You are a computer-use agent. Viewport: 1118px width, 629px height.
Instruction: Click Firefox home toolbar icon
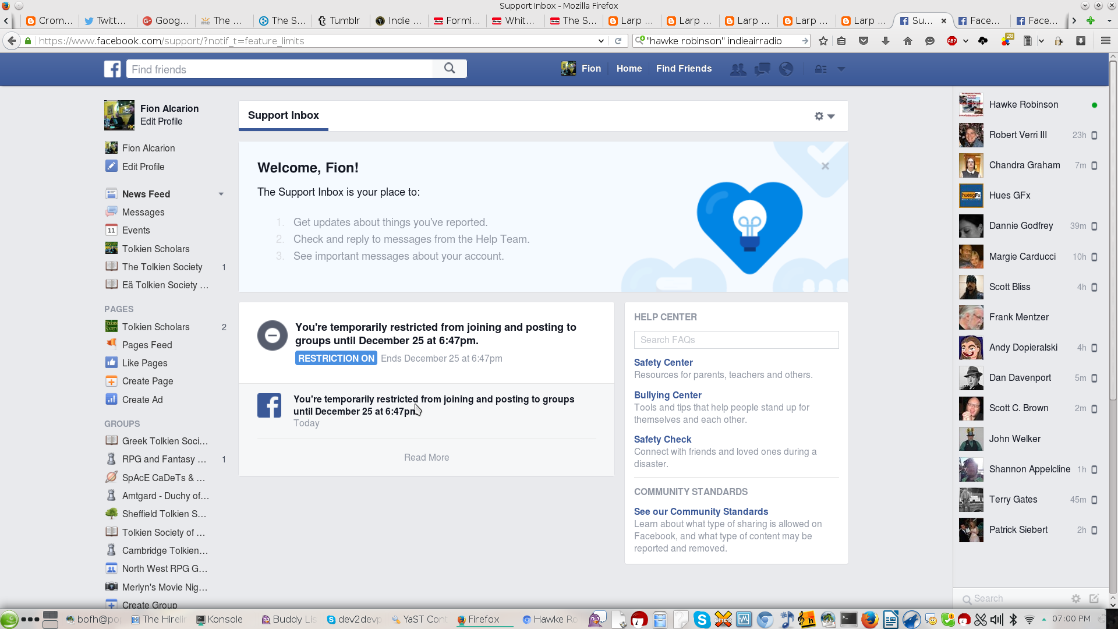[x=907, y=41]
